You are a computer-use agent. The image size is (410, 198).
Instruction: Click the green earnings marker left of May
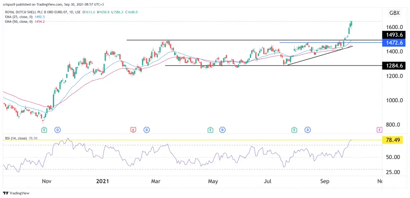(210, 129)
